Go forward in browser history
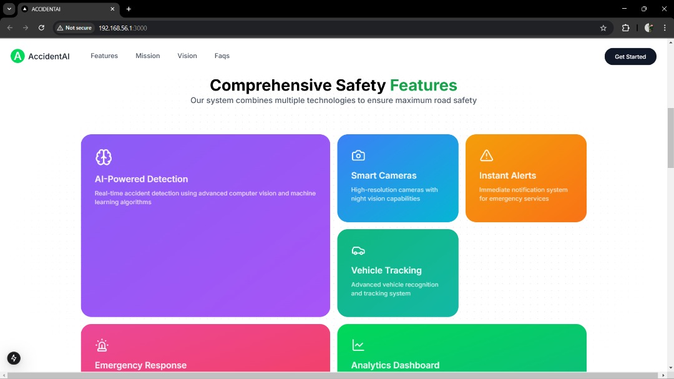The width and height of the screenshot is (674, 379). tap(26, 28)
